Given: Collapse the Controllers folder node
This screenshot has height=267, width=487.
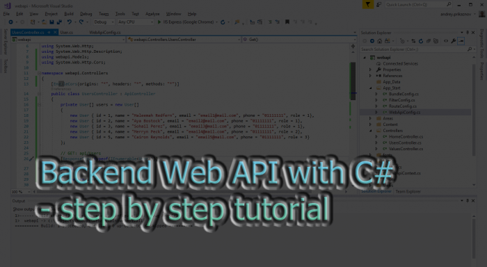Looking at the screenshot, I should click(371, 131).
